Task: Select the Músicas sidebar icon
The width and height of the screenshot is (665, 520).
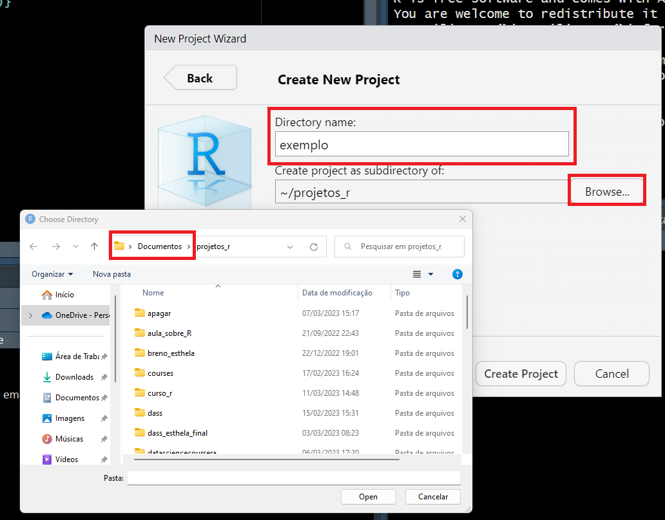Action: pos(47,439)
